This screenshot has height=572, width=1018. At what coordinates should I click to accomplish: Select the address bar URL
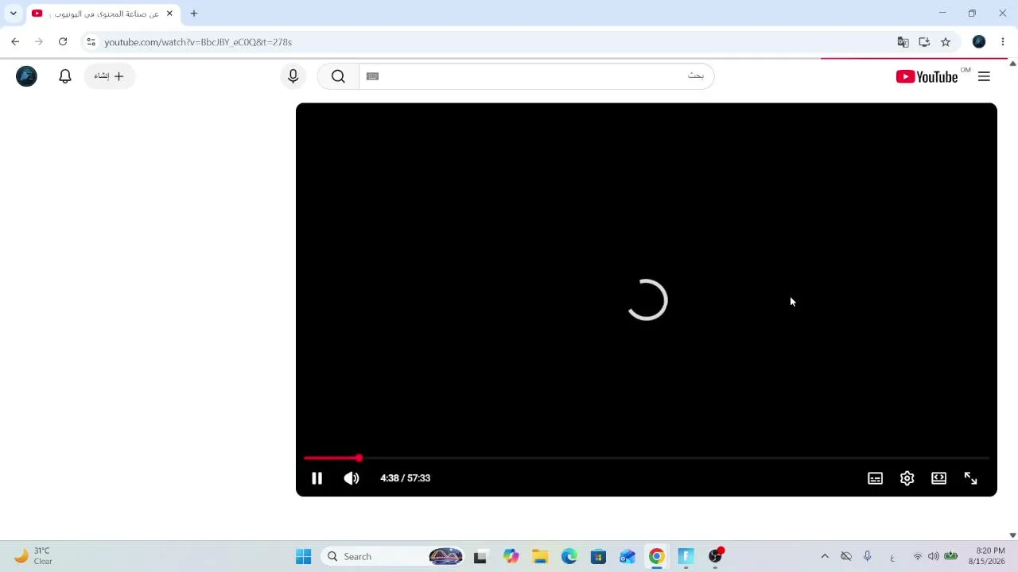198,42
